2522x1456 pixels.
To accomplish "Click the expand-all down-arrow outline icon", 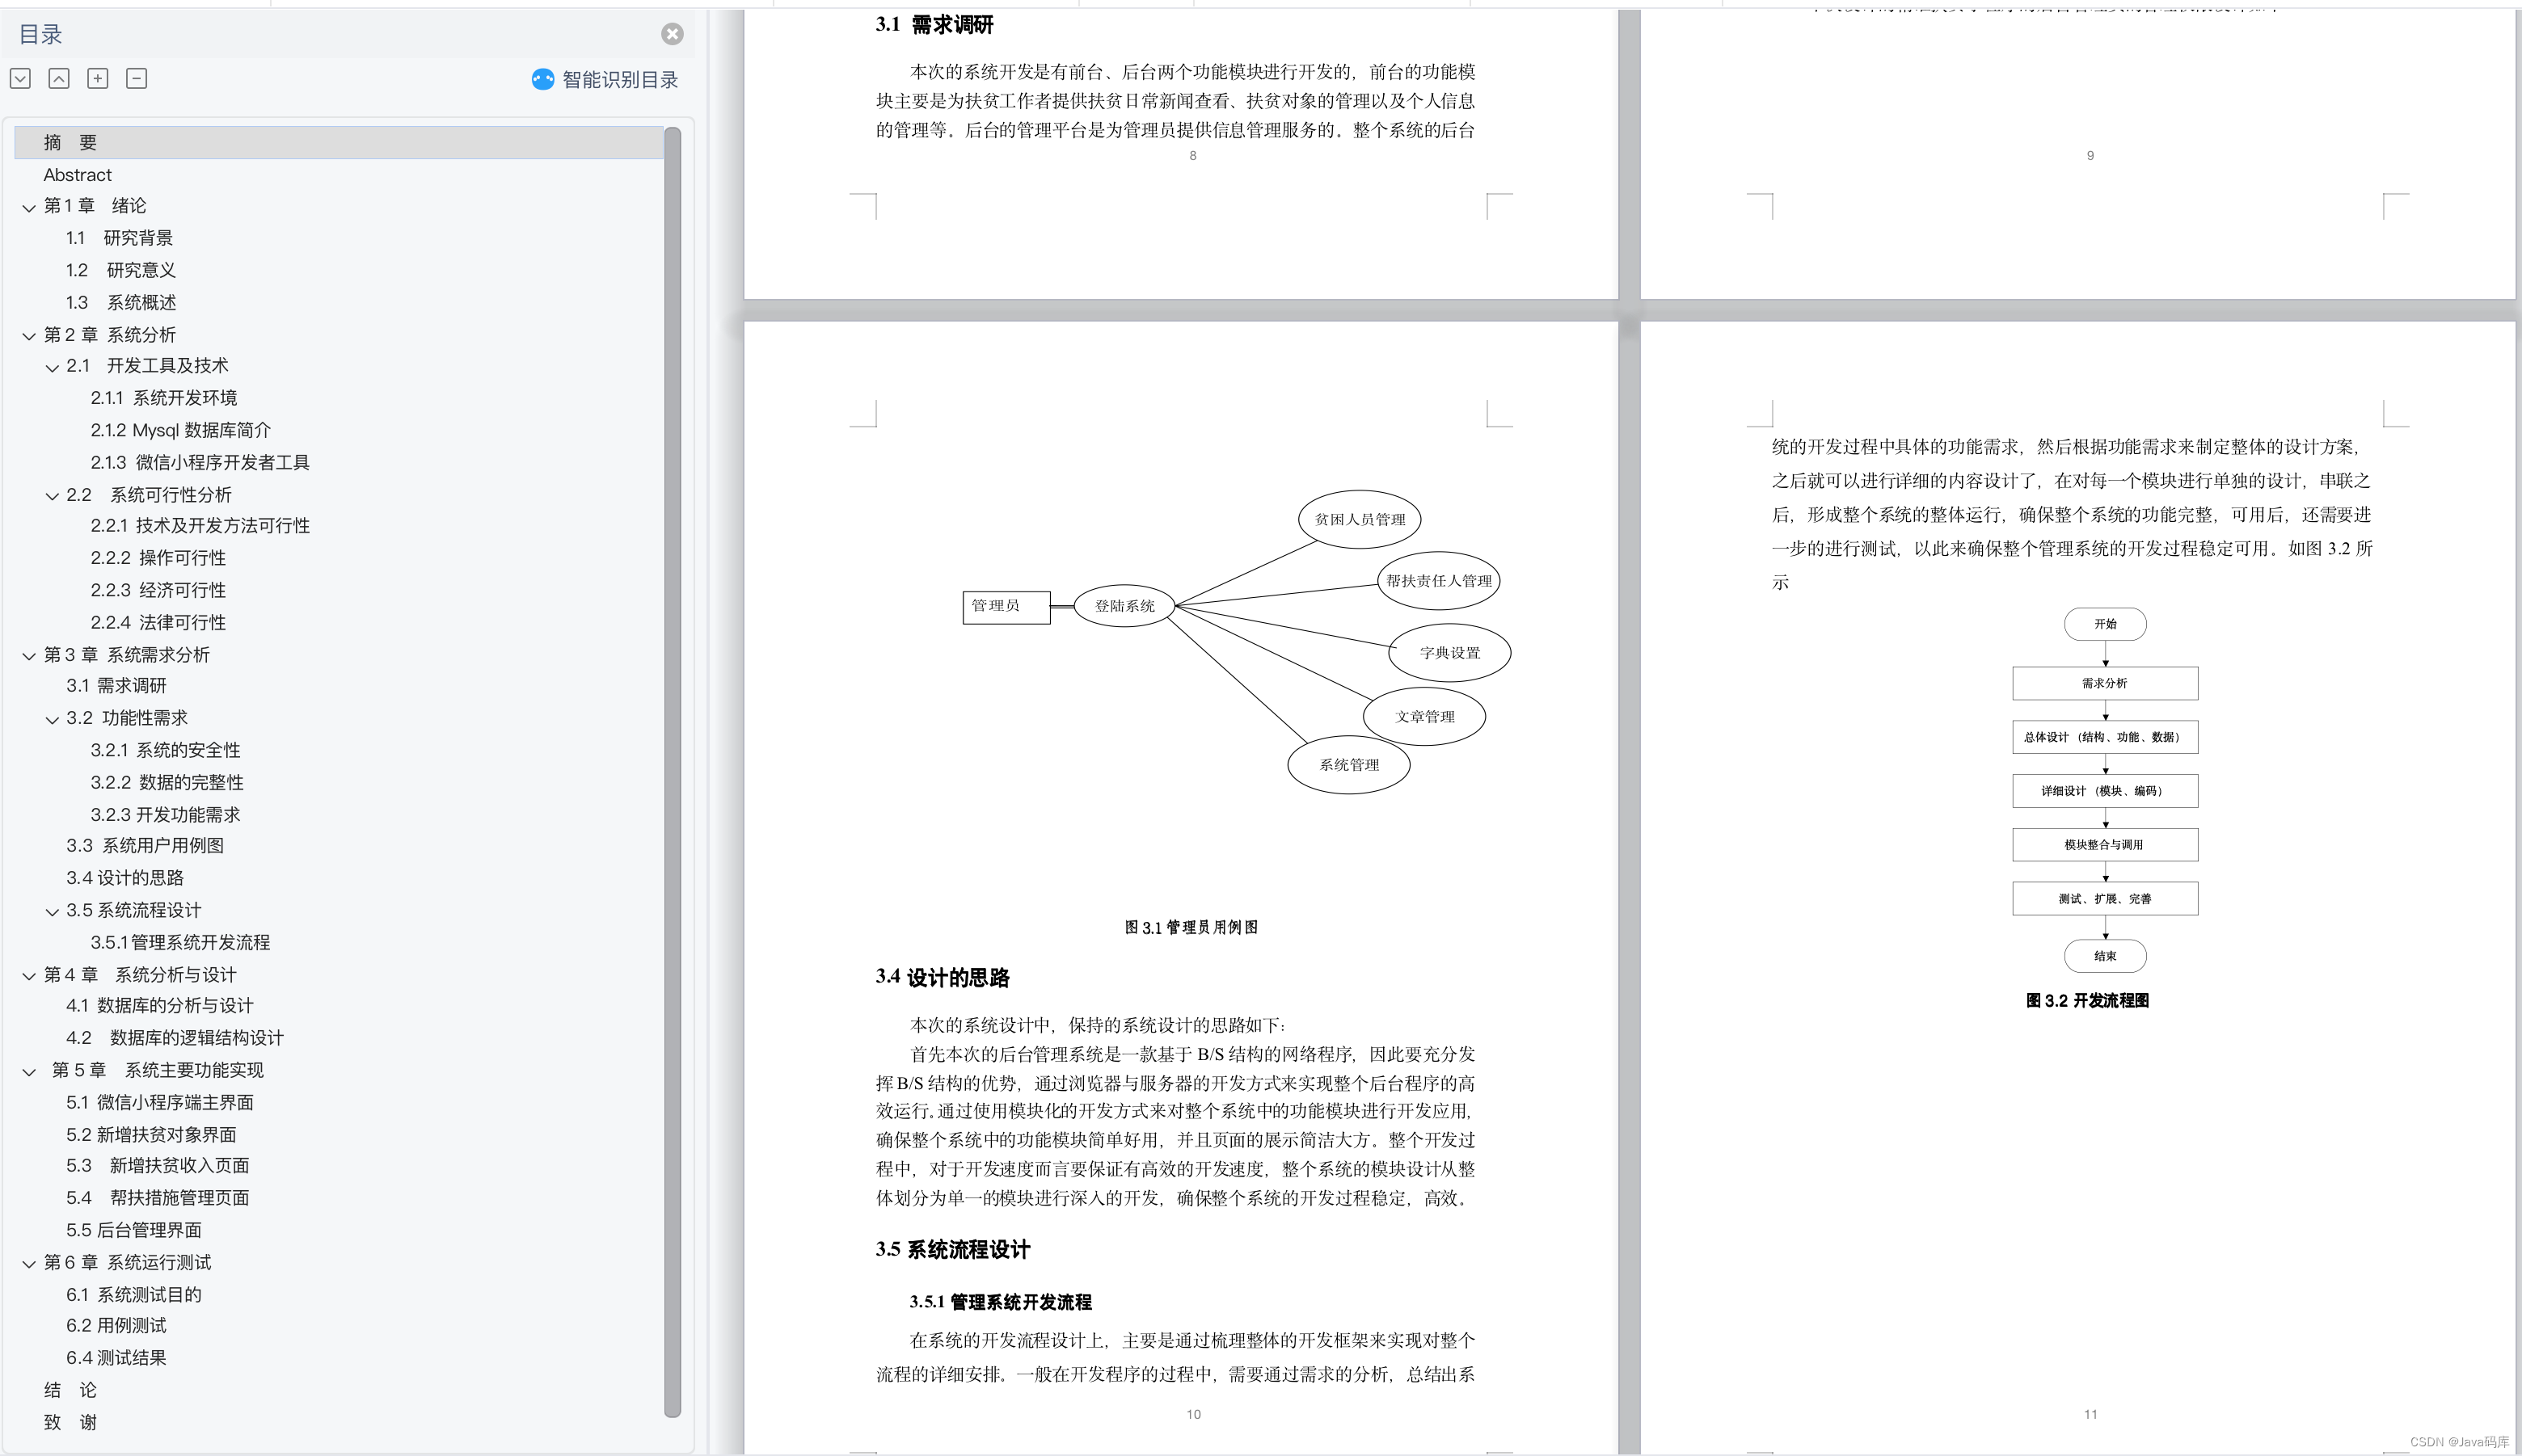I will click(20, 78).
